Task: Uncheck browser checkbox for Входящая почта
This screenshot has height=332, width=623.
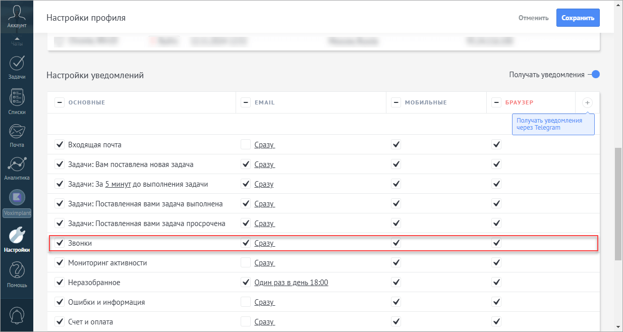Action: click(496, 145)
